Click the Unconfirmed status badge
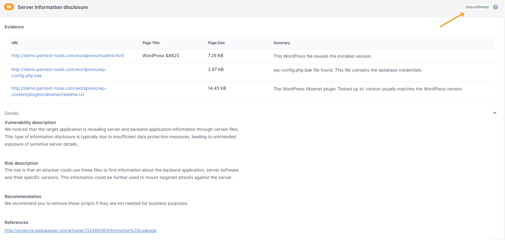 pyautogui.click(x=477, y=7)
